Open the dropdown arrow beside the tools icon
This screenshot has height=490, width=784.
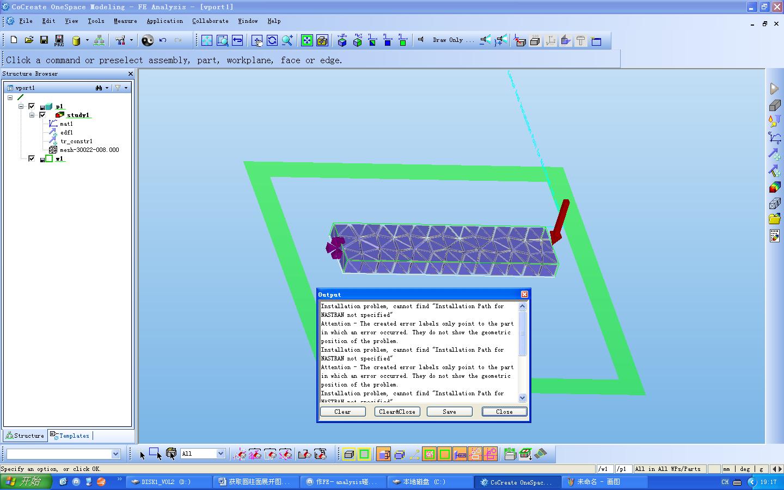(131, 40)
